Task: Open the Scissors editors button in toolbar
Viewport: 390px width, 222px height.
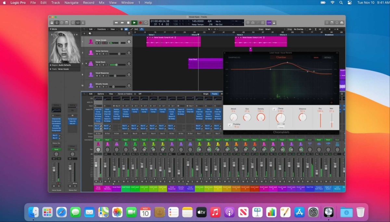Action: coord(83,23)
